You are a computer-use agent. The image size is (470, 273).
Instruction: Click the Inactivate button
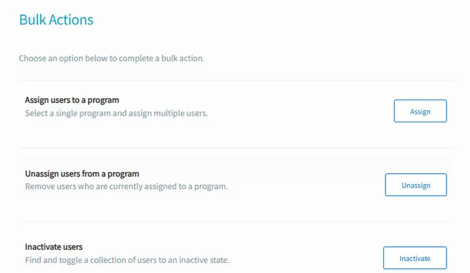(x=414, y=258)
